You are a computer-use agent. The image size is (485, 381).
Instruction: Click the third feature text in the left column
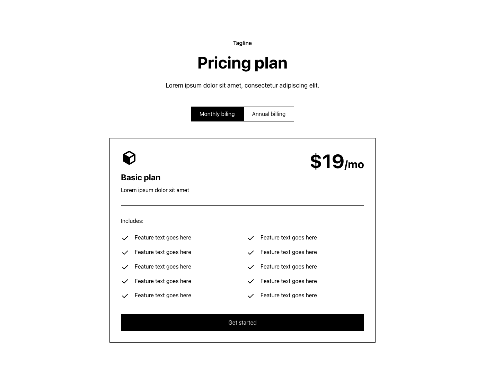163,266
